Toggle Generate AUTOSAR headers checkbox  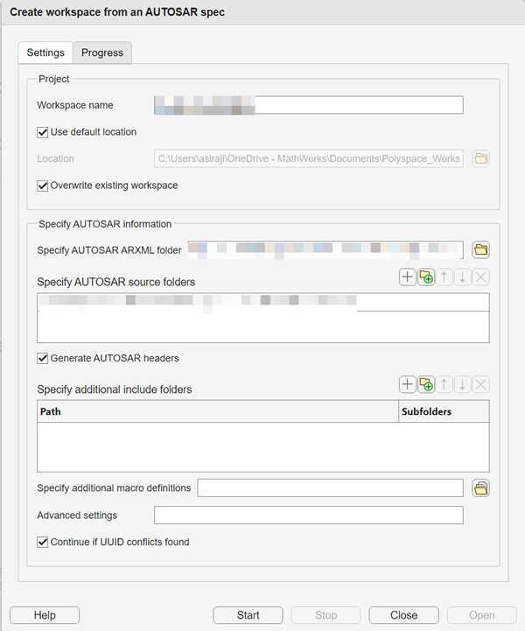coord(43,358)
